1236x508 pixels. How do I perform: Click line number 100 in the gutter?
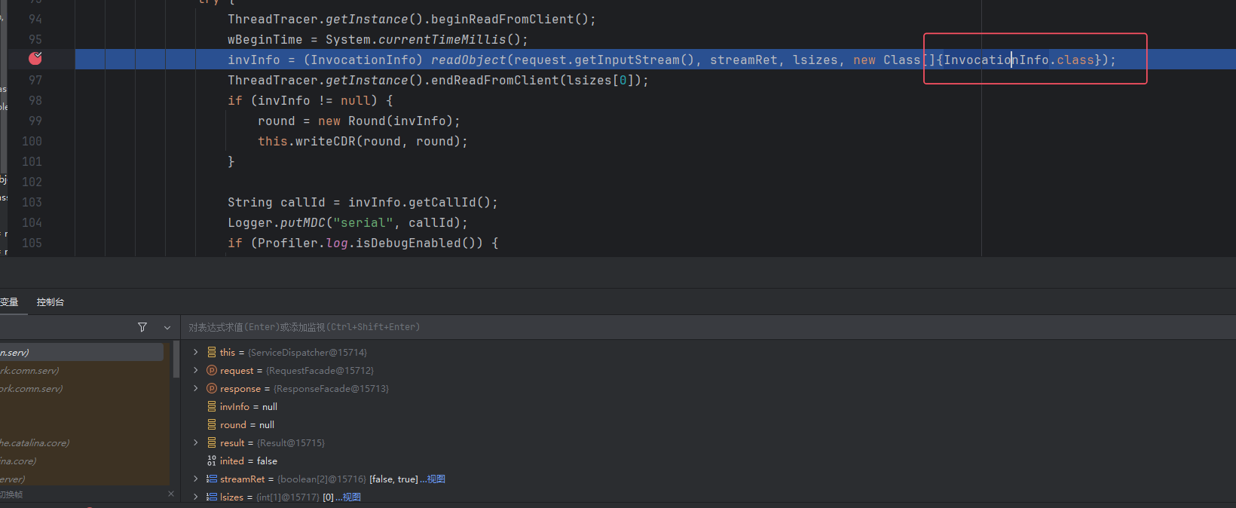32,141
